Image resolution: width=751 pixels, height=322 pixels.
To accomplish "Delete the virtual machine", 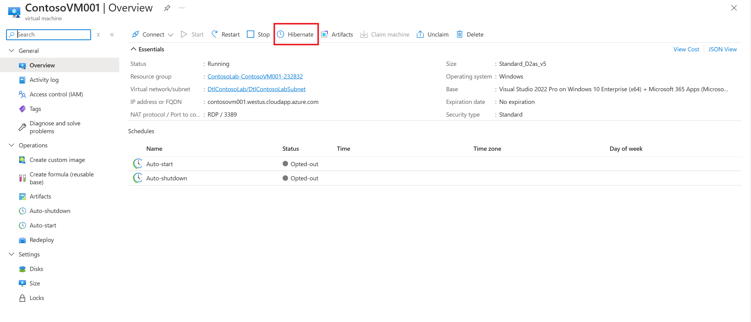I will (470, 34).
